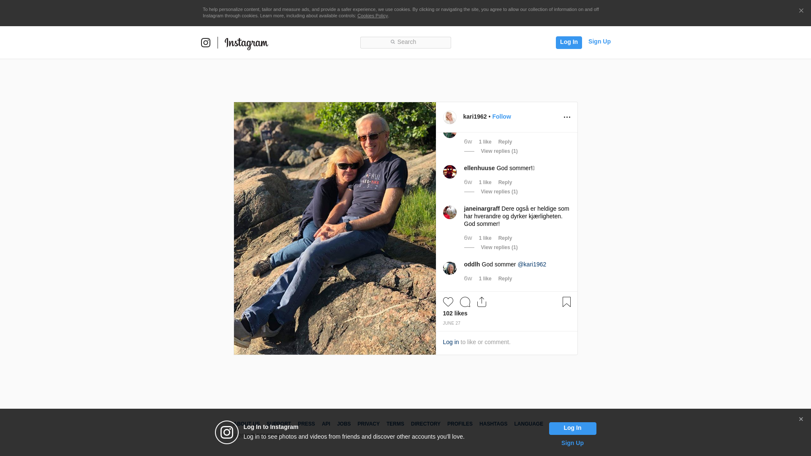Click the Sign Up link in header
Image resolution: width=811 pixels, height=456 pixels.
pos(599,41)
